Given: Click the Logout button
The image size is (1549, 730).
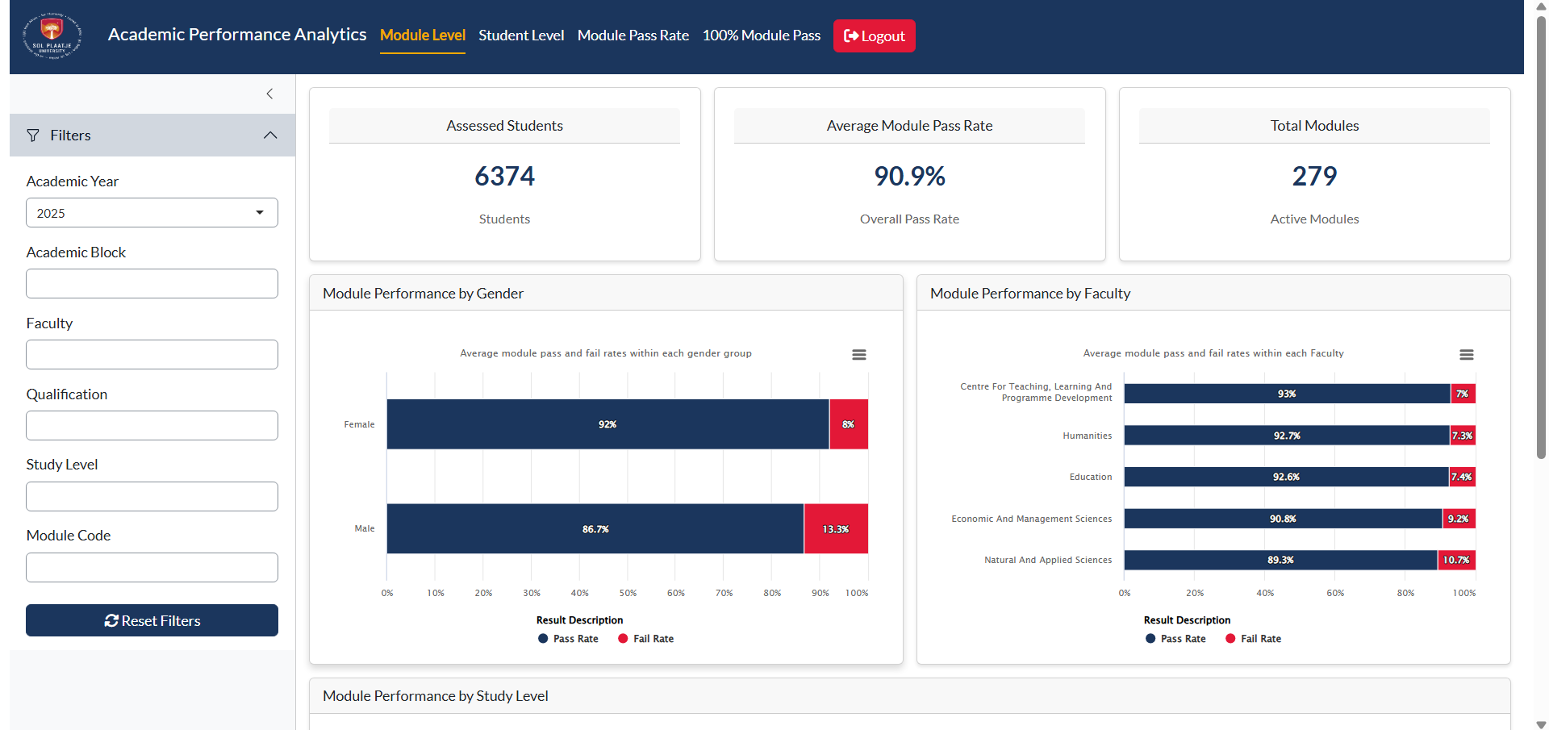Looking at the screenshot, I should click(x=874, y=35).
